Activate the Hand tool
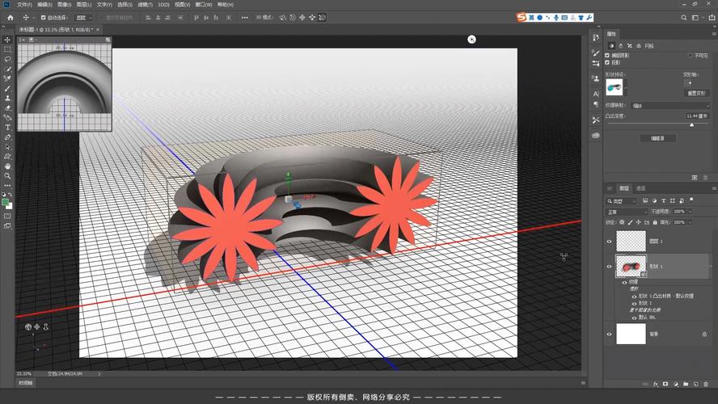Screen dimensions: 718x404 (x=8, y=166)
